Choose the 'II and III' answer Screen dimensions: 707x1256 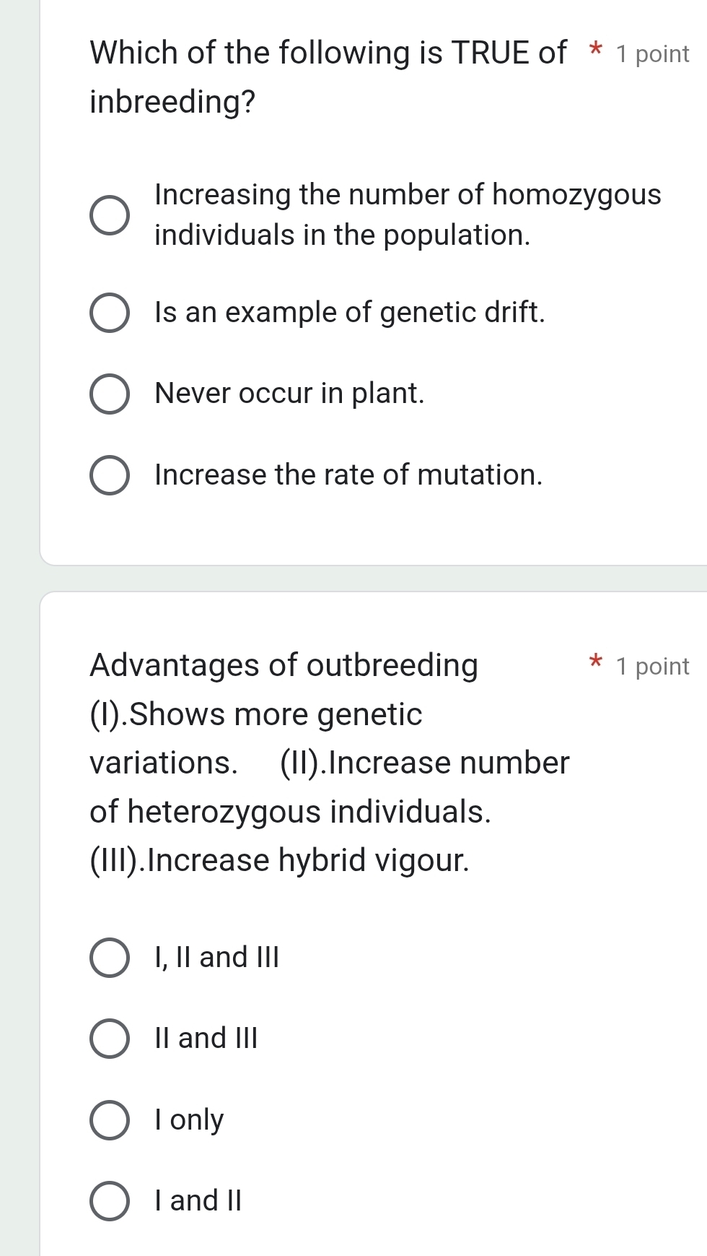110,1039
